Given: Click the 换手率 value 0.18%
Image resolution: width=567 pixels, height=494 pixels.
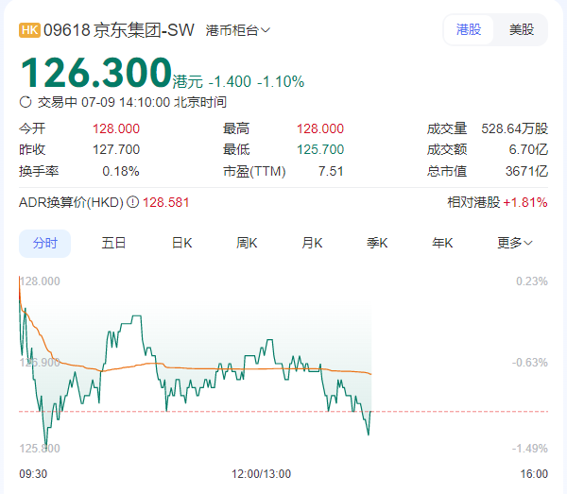Looking at the screenshot, I should click(121, 171).
